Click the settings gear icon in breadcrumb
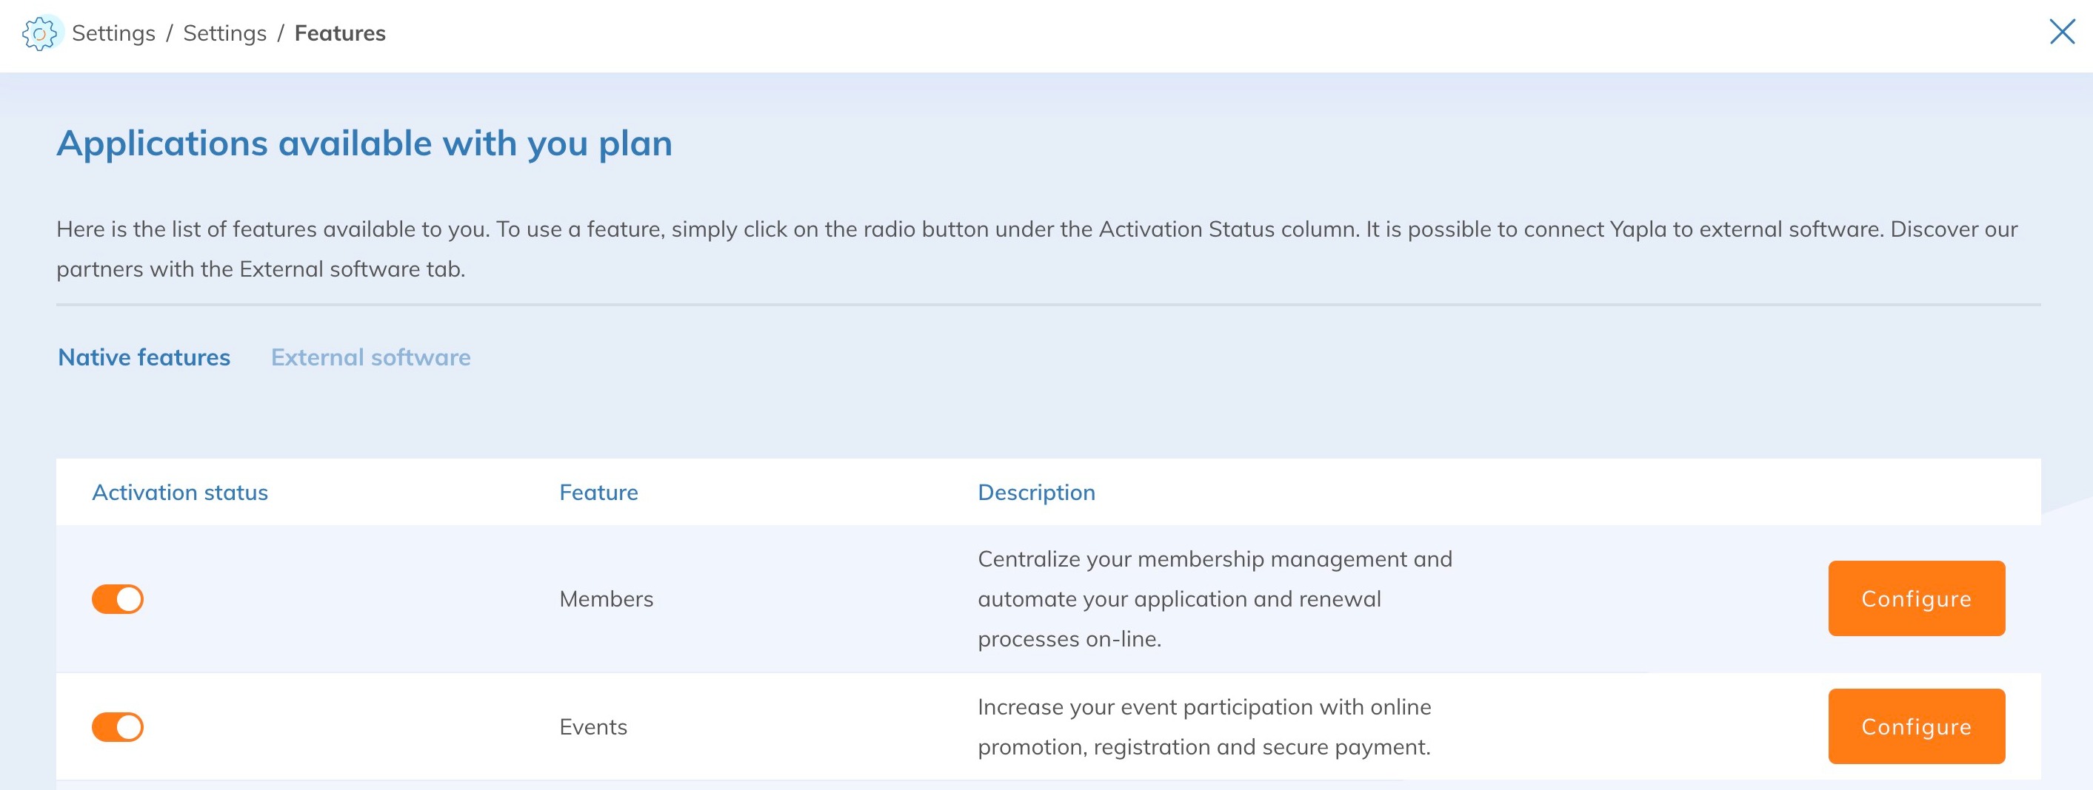The image size is (2093, 790). tap(40, 33)
